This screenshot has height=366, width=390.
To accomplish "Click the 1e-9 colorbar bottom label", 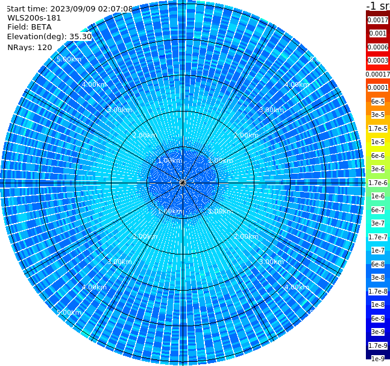I will point(378,359).
